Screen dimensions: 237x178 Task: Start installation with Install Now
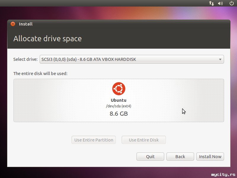pyautogui.click(x=210, y=157)
